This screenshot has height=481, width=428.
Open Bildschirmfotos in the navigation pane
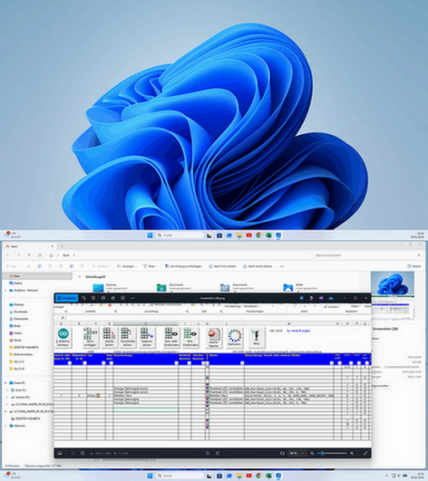point(21,354)
